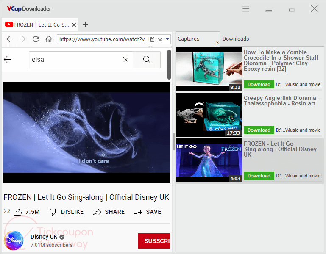Open the Disney UK channel avatar

coord(14,240)
